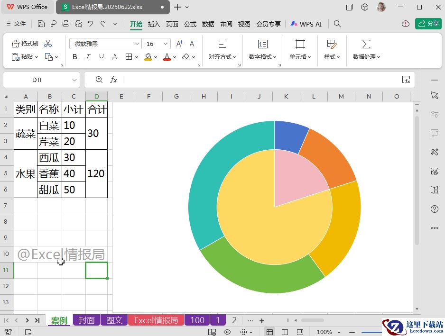445x336 pixels.
Task: Click the Cut scissors icon
Action: (48, 44)
